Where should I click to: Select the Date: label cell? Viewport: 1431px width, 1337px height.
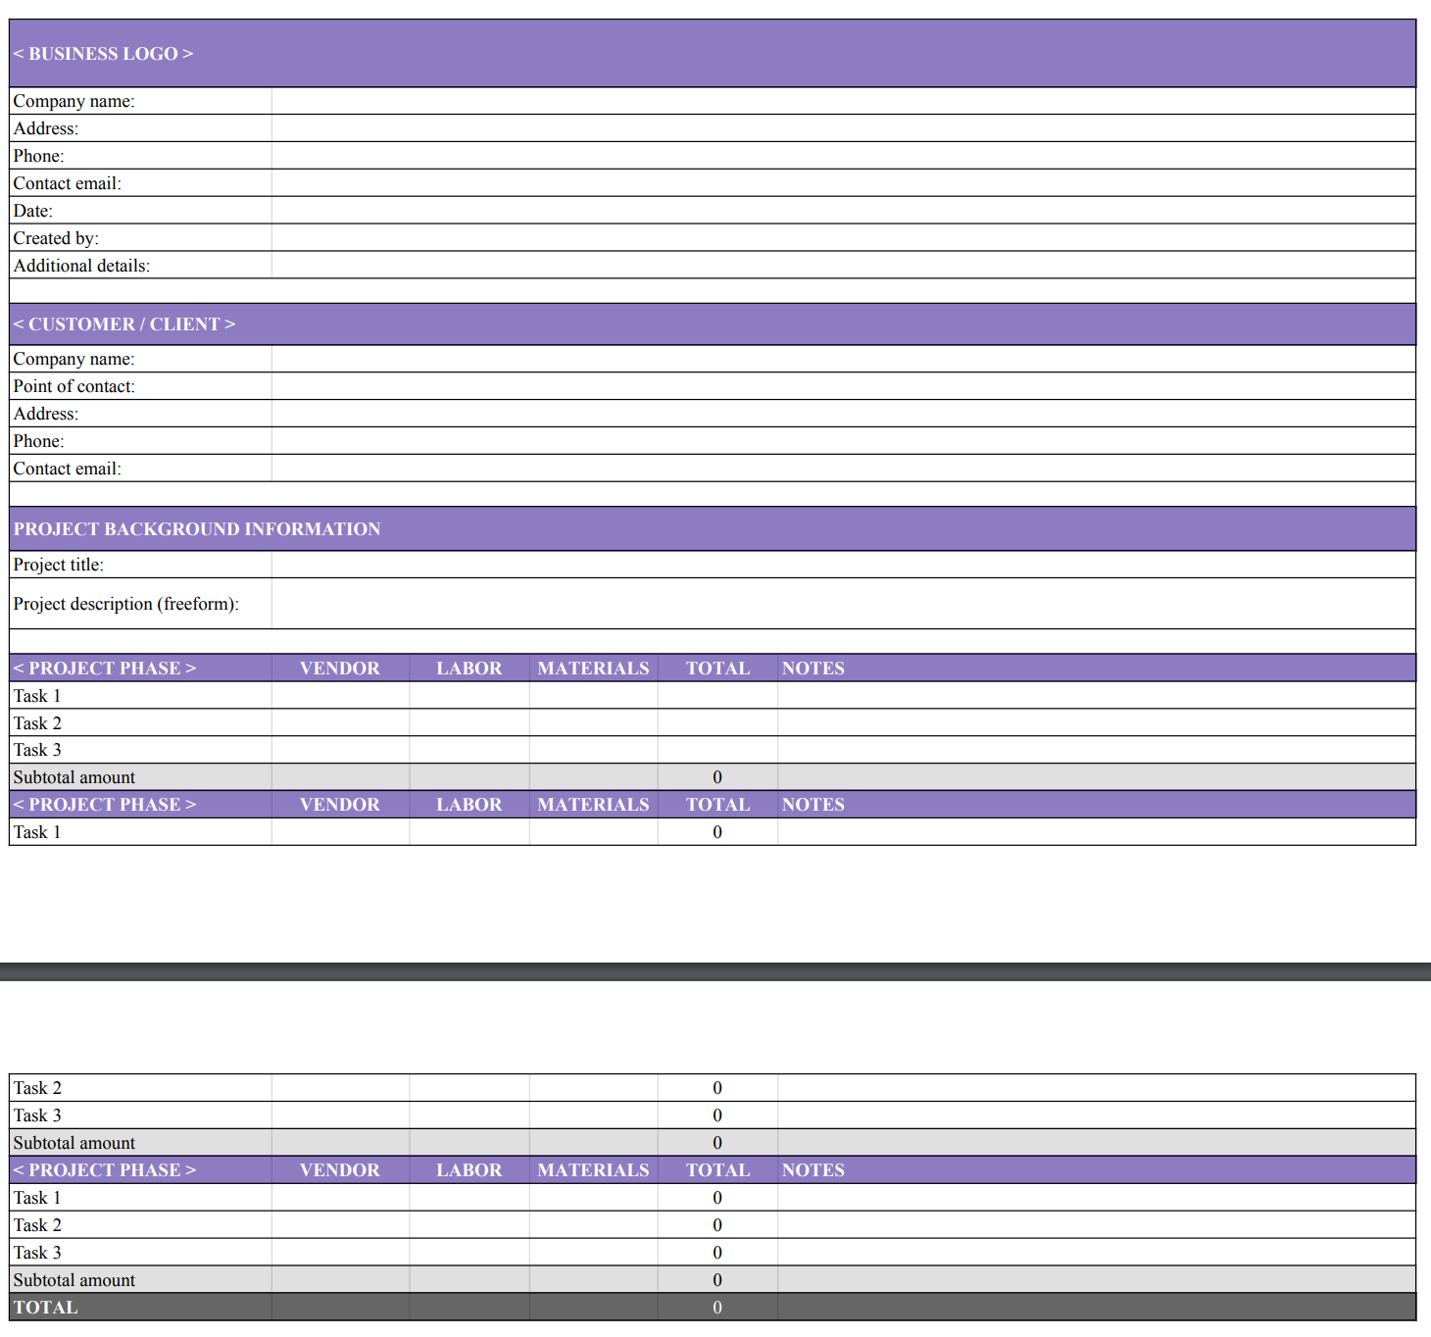140,211
